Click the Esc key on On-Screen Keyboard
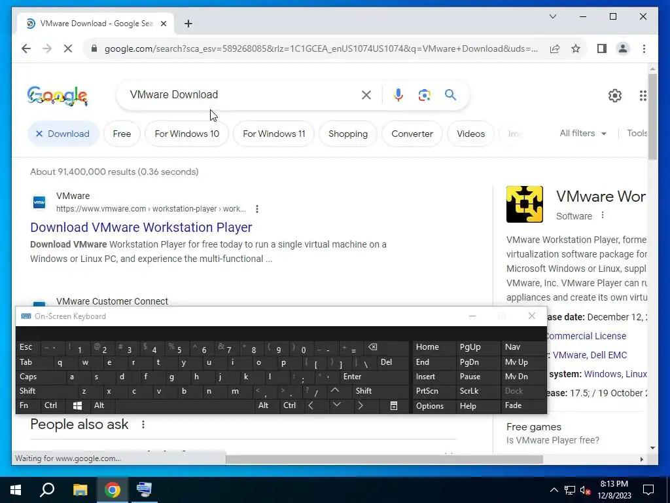 point(28,347)
